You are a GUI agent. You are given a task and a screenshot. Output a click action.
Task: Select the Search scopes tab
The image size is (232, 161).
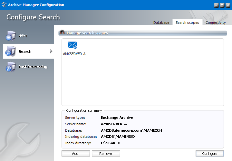click(187, 23)
